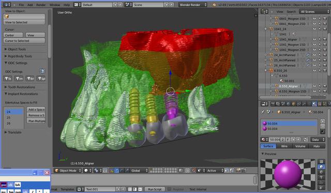Toggle the 3D manipulator widget icon
331x193 pixels.
pyautogui.click(x=112, y=170)
